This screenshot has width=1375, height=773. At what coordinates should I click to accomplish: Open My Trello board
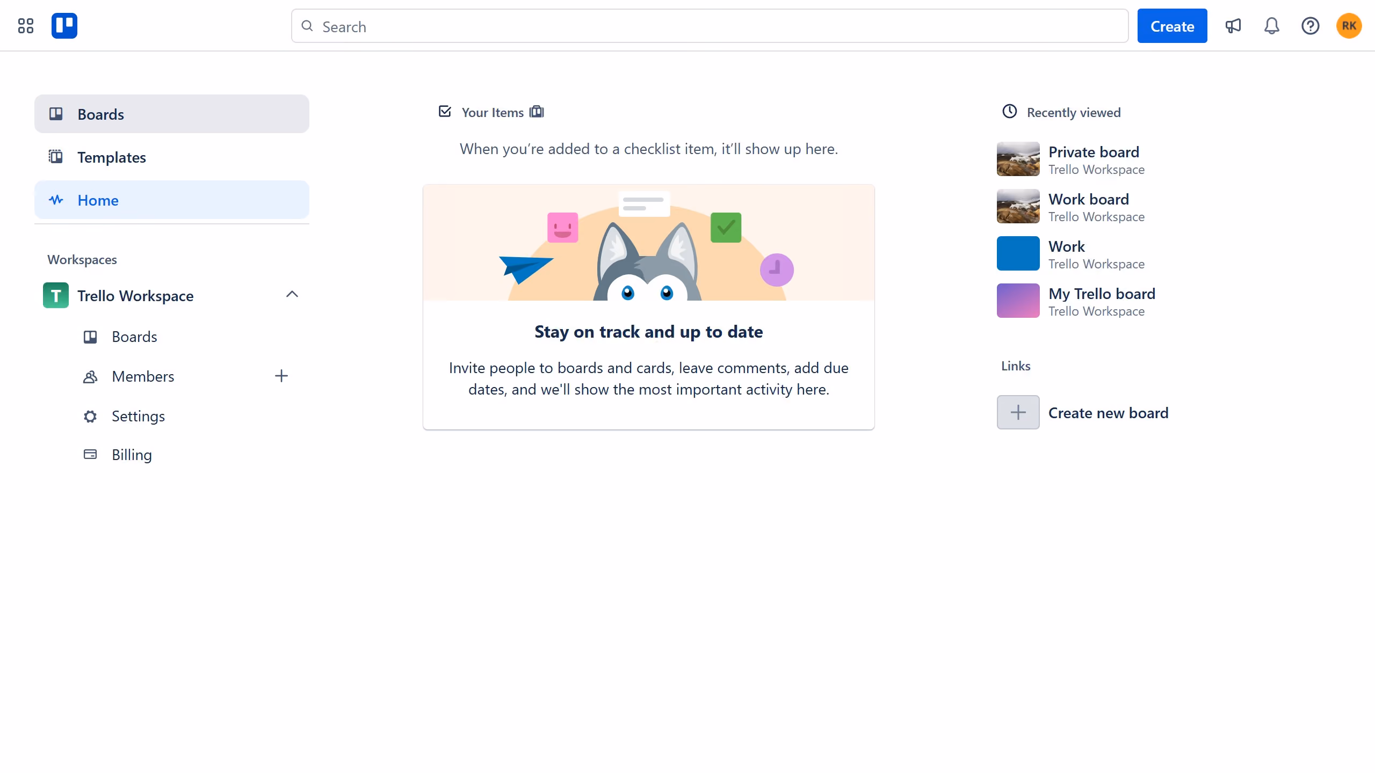[x=1102, y=294]
